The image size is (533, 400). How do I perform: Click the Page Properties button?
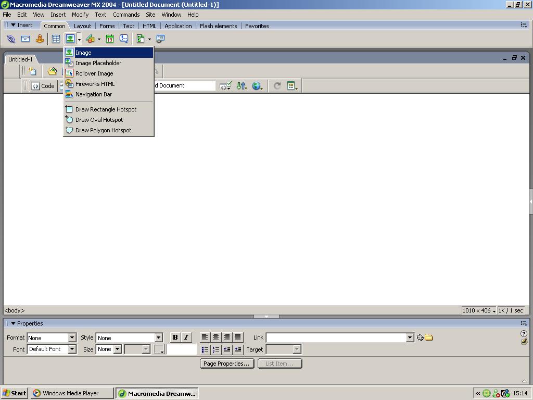(226, 364)
